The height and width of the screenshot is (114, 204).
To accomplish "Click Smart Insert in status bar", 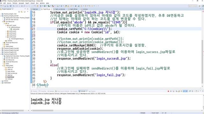I will pos(155,113).
